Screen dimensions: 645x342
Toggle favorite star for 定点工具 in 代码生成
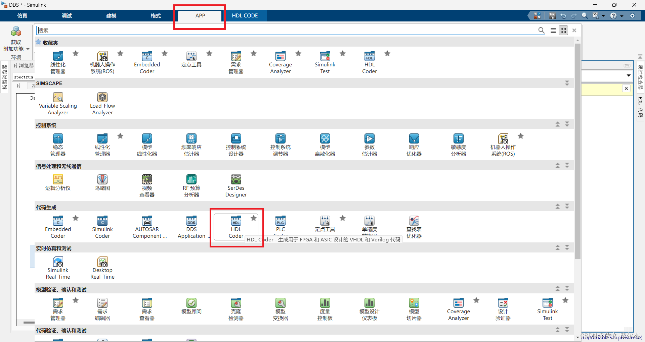tap(343, 218)
